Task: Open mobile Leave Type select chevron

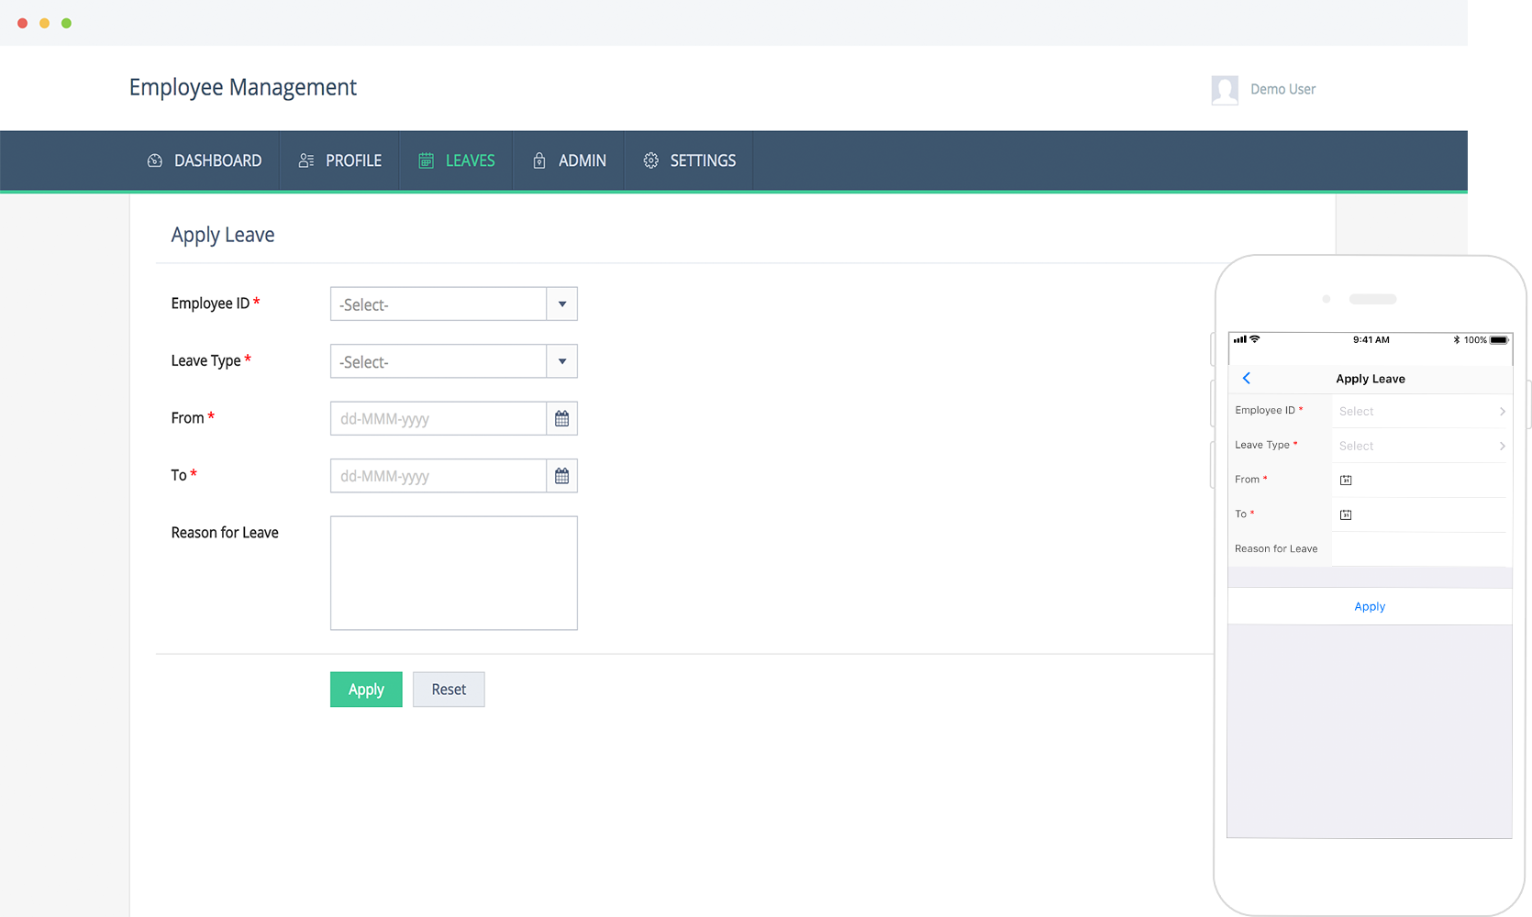Action: [x=1502, y=446]
